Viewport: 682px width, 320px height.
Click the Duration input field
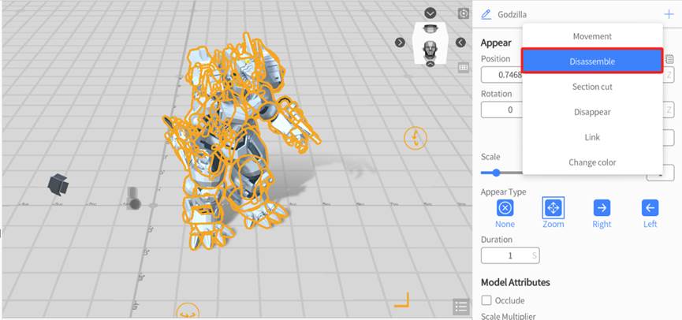pos(510,255)
